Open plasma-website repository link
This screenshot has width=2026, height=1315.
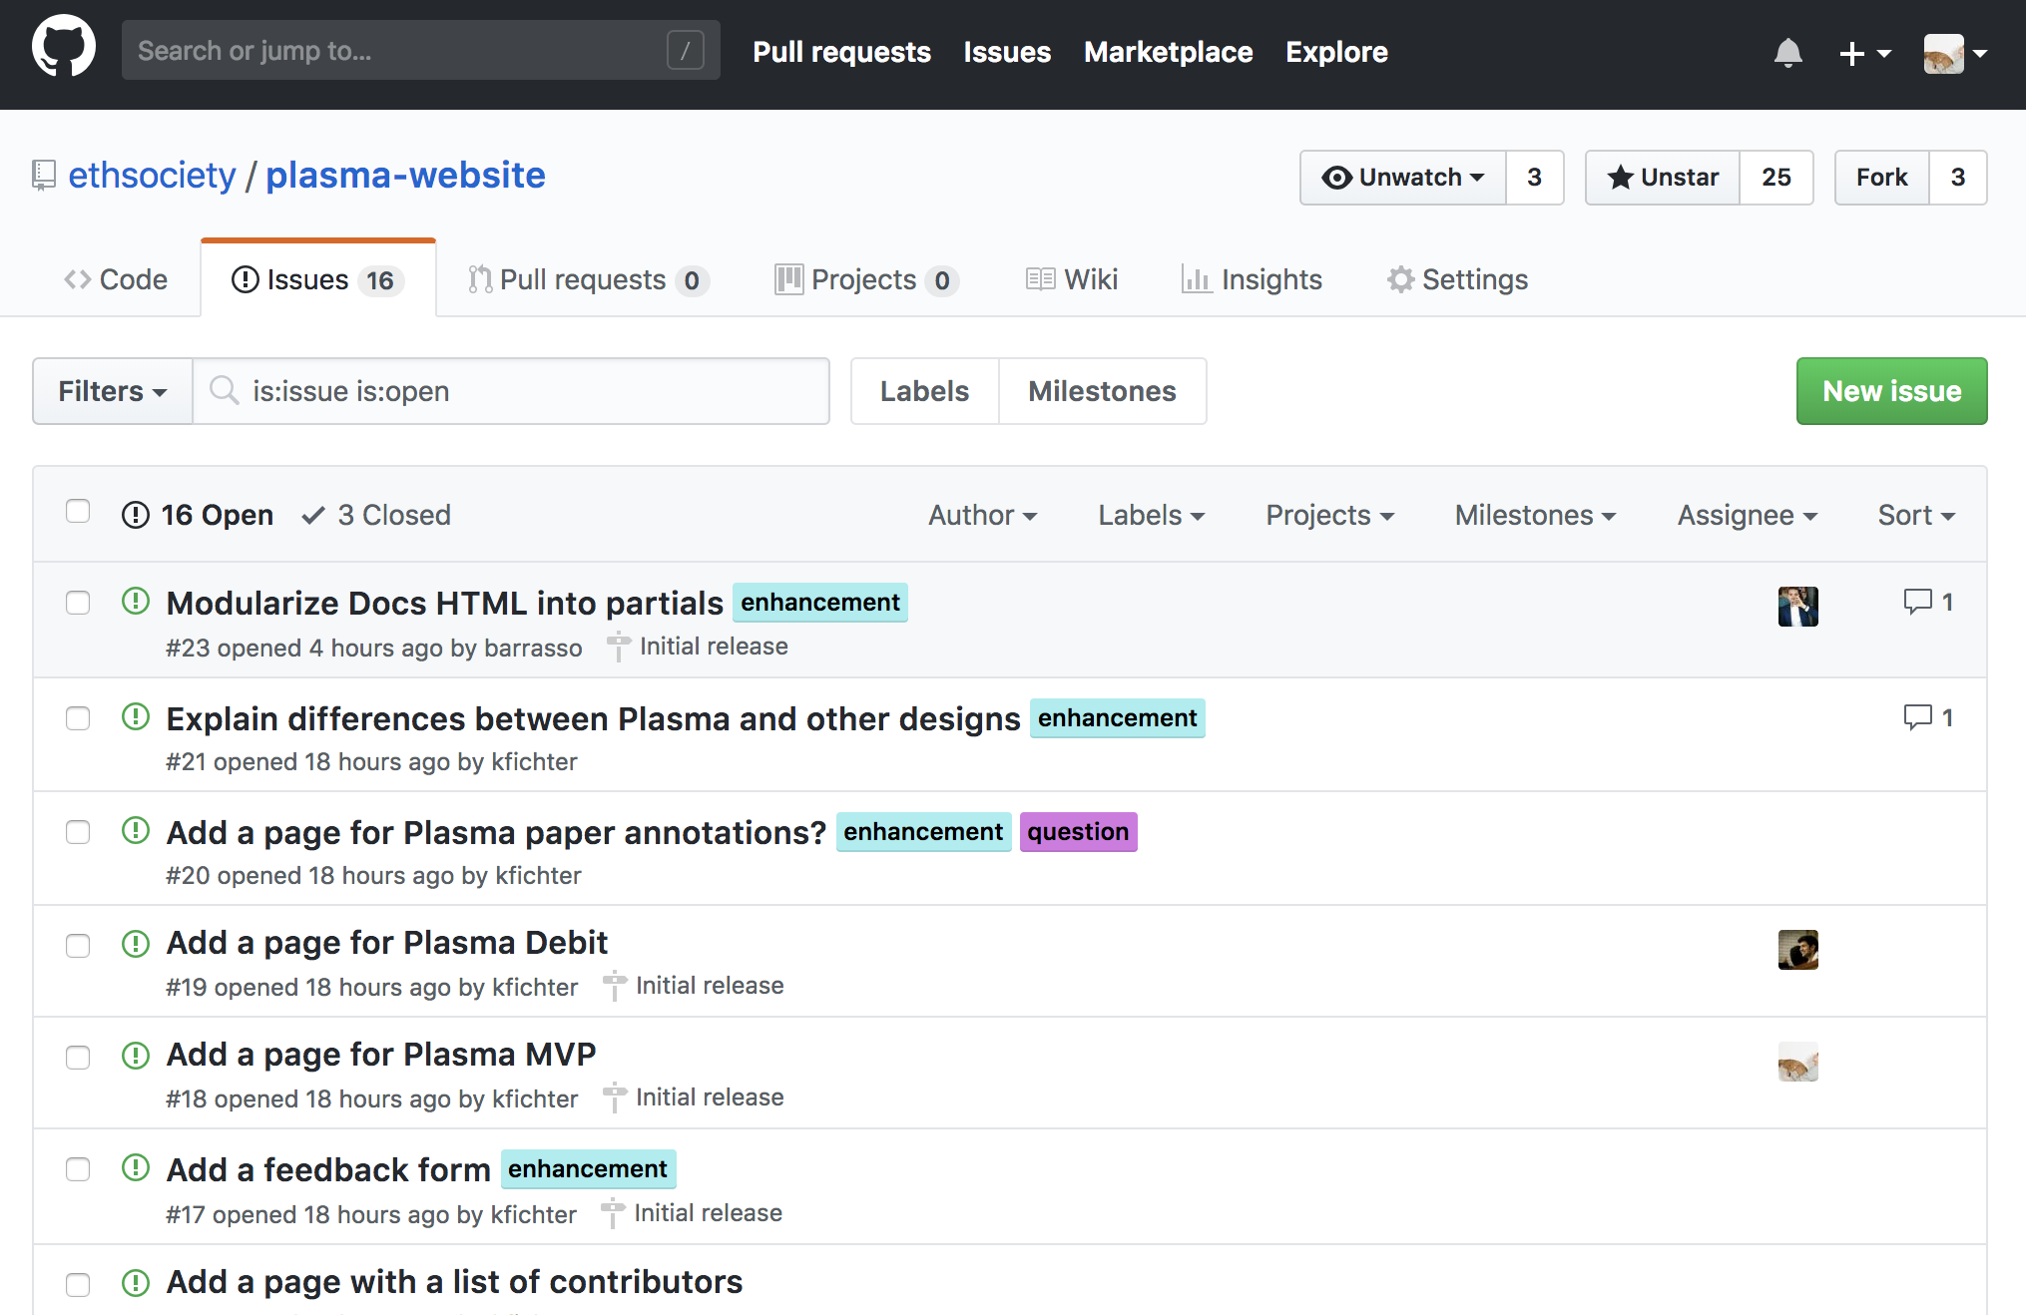pos(405,175)
